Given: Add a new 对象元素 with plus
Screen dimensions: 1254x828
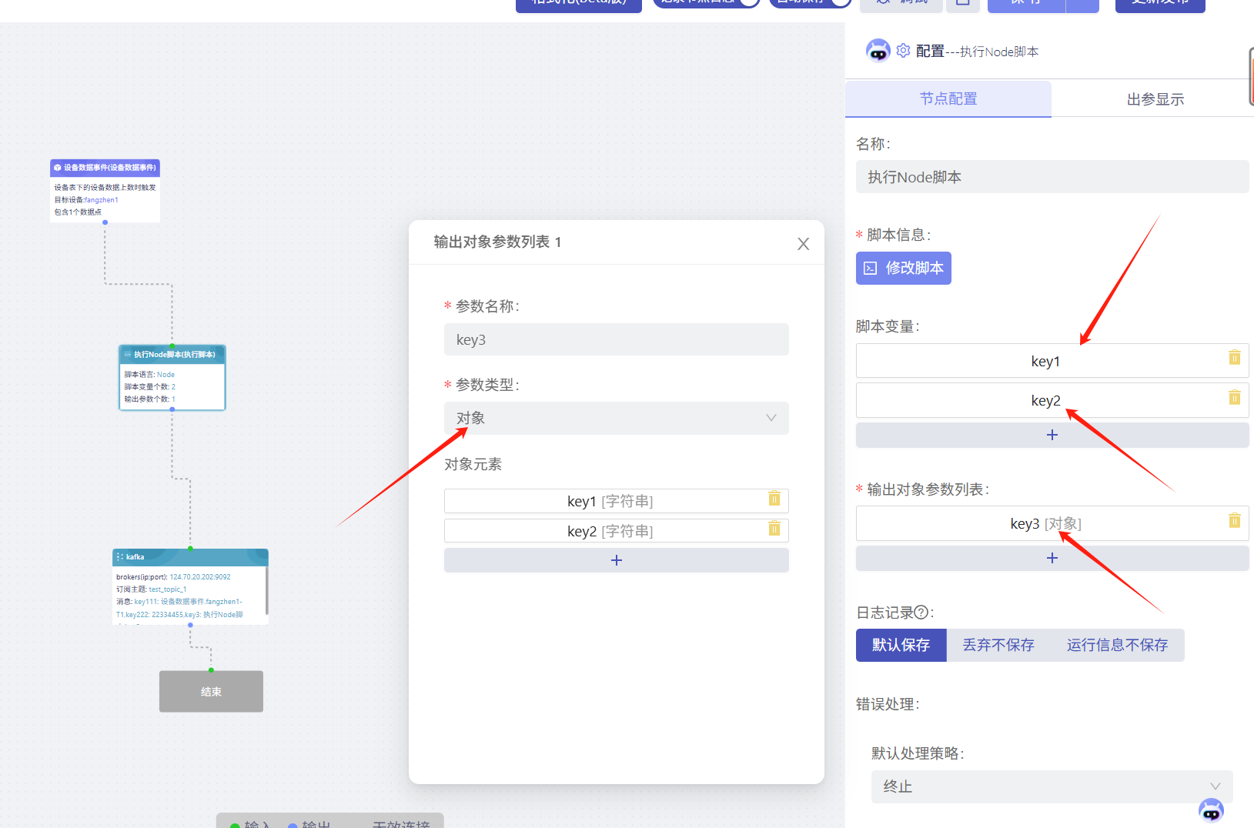Looking at the screenshot, I should (x=617, y=560).
